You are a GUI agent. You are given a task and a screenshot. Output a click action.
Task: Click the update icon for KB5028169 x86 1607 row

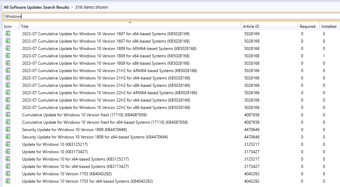tap(8, 41)
